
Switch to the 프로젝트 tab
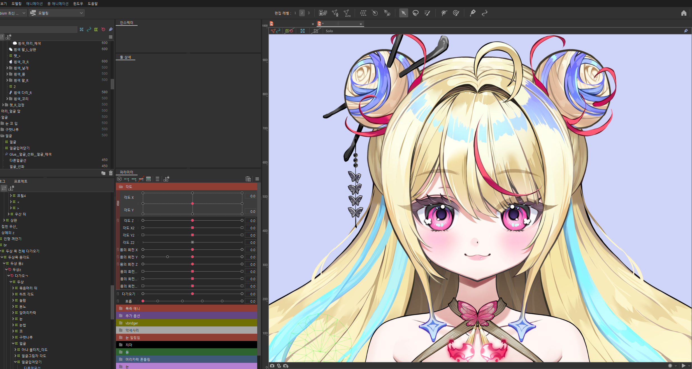[x=21, y=181]
